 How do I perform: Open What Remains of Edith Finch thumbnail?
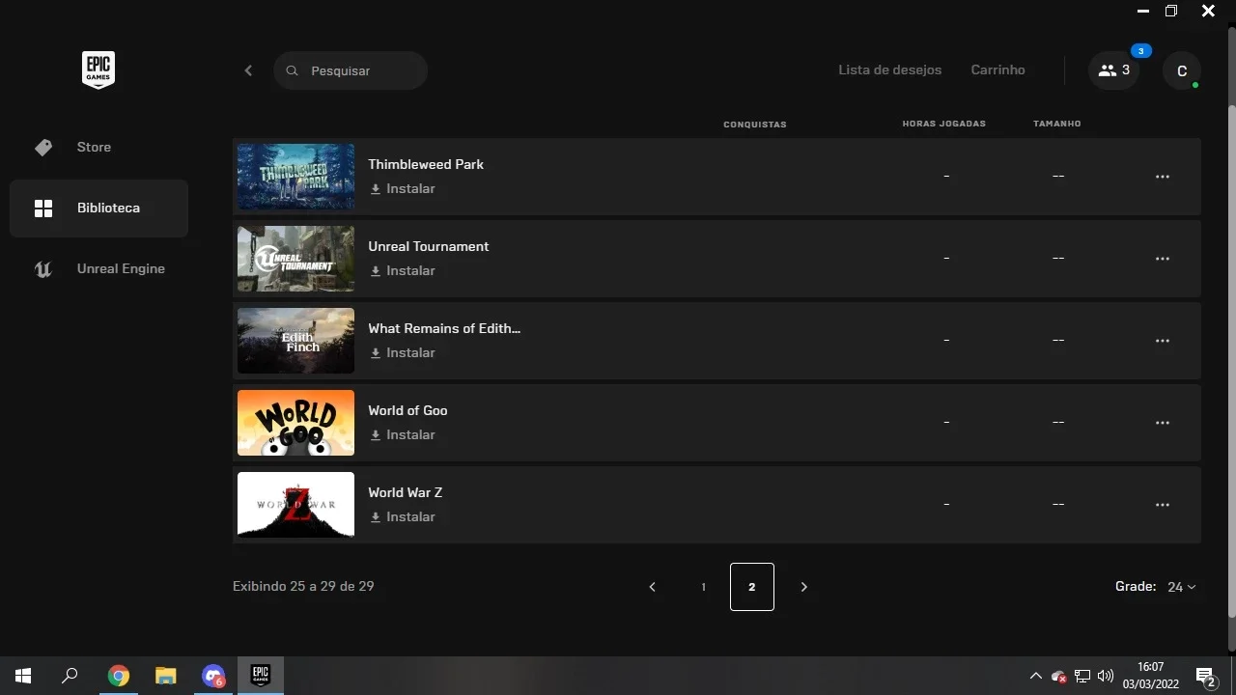coord(295,341)
